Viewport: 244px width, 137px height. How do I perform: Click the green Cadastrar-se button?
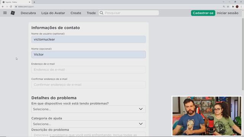[x=203, y=13]
